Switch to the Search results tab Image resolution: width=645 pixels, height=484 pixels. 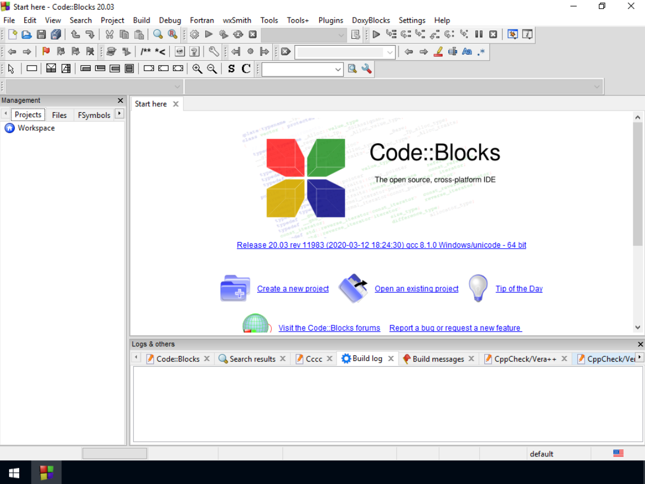(252, 359)
